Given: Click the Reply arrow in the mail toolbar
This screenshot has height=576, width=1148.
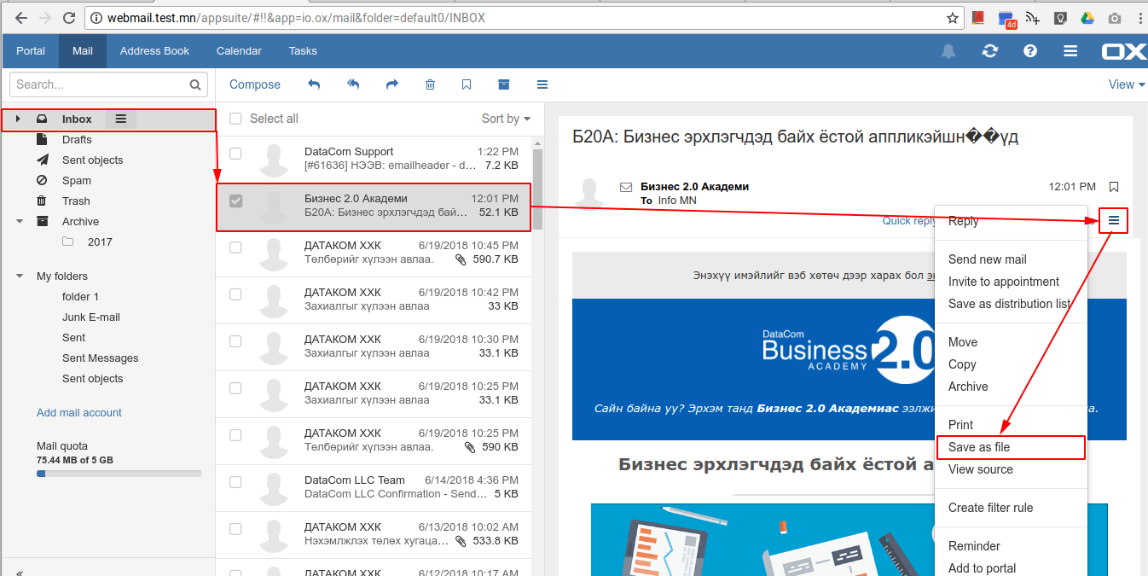Looking at the screenshot, I should coord(314,84).
